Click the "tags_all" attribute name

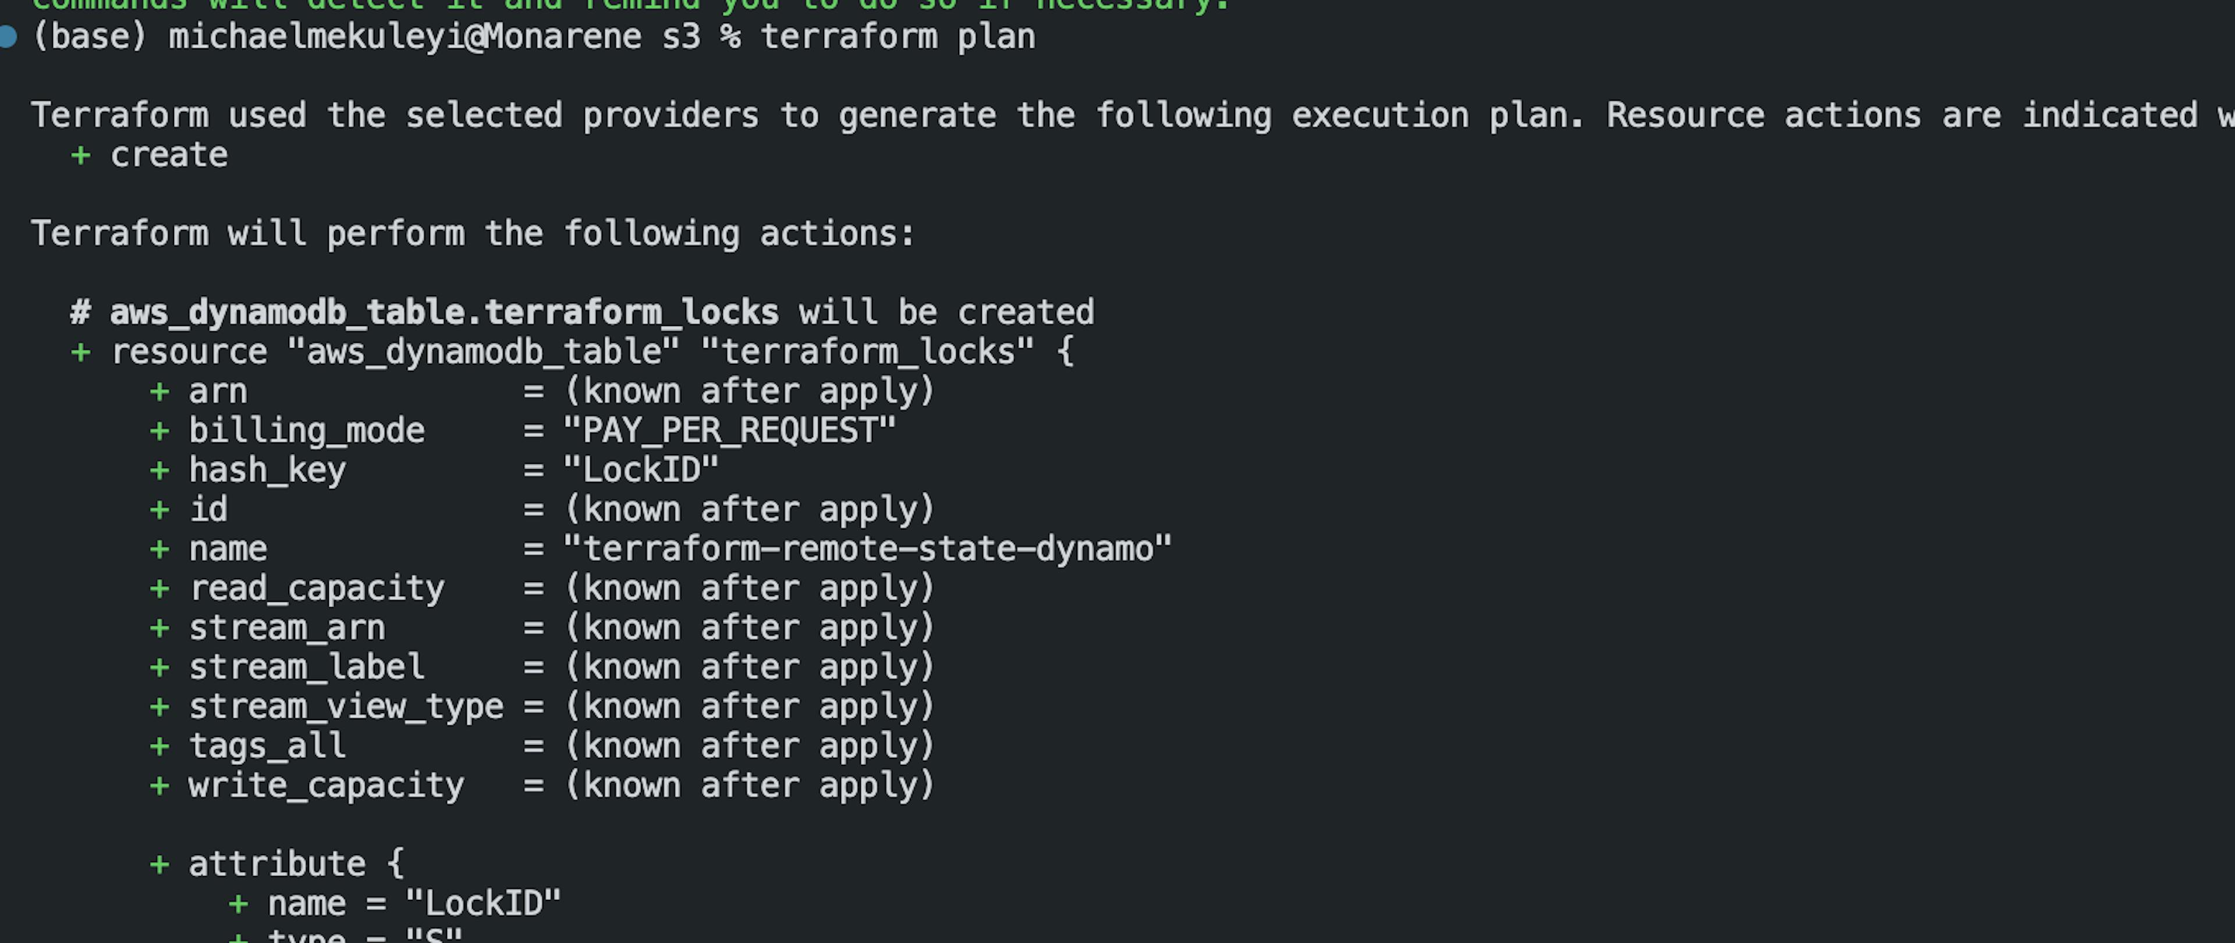pyautogui.click(x=267, y=746)
